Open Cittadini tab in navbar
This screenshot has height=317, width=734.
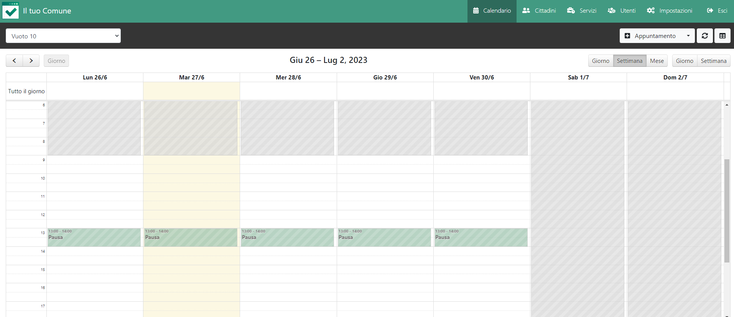(539, 11)
